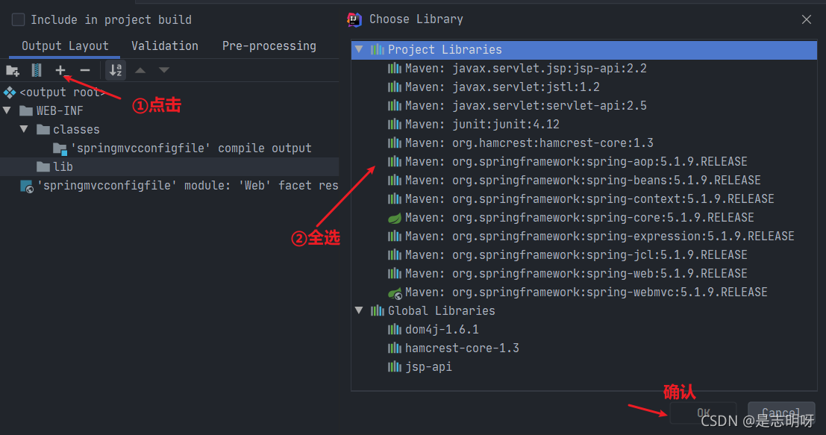This screenshot has height=435, width=826.
Task: Select 'jsp-api' global library text
Action: pyautogui.click(x=428, y=367)
